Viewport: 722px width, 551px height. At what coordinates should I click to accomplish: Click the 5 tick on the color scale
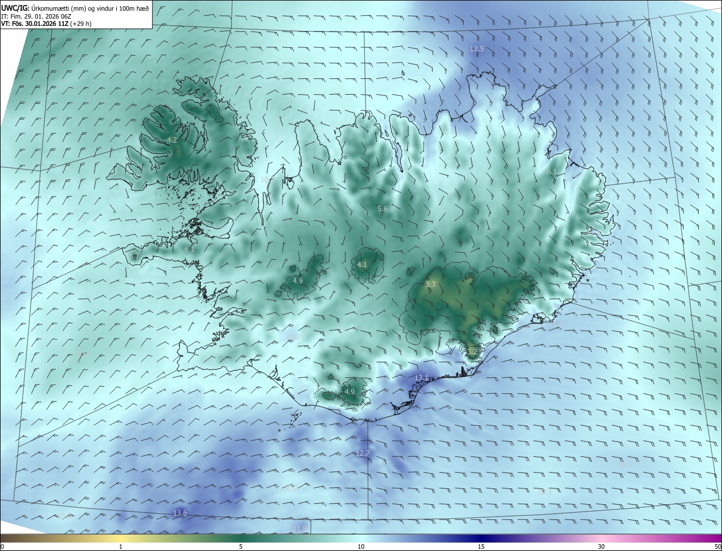click(241, 546)
